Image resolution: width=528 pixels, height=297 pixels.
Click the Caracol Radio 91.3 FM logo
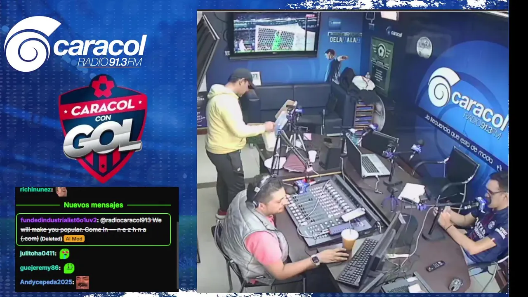coord(75,44)
